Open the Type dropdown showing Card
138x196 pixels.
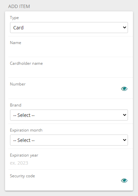point(69,28)
